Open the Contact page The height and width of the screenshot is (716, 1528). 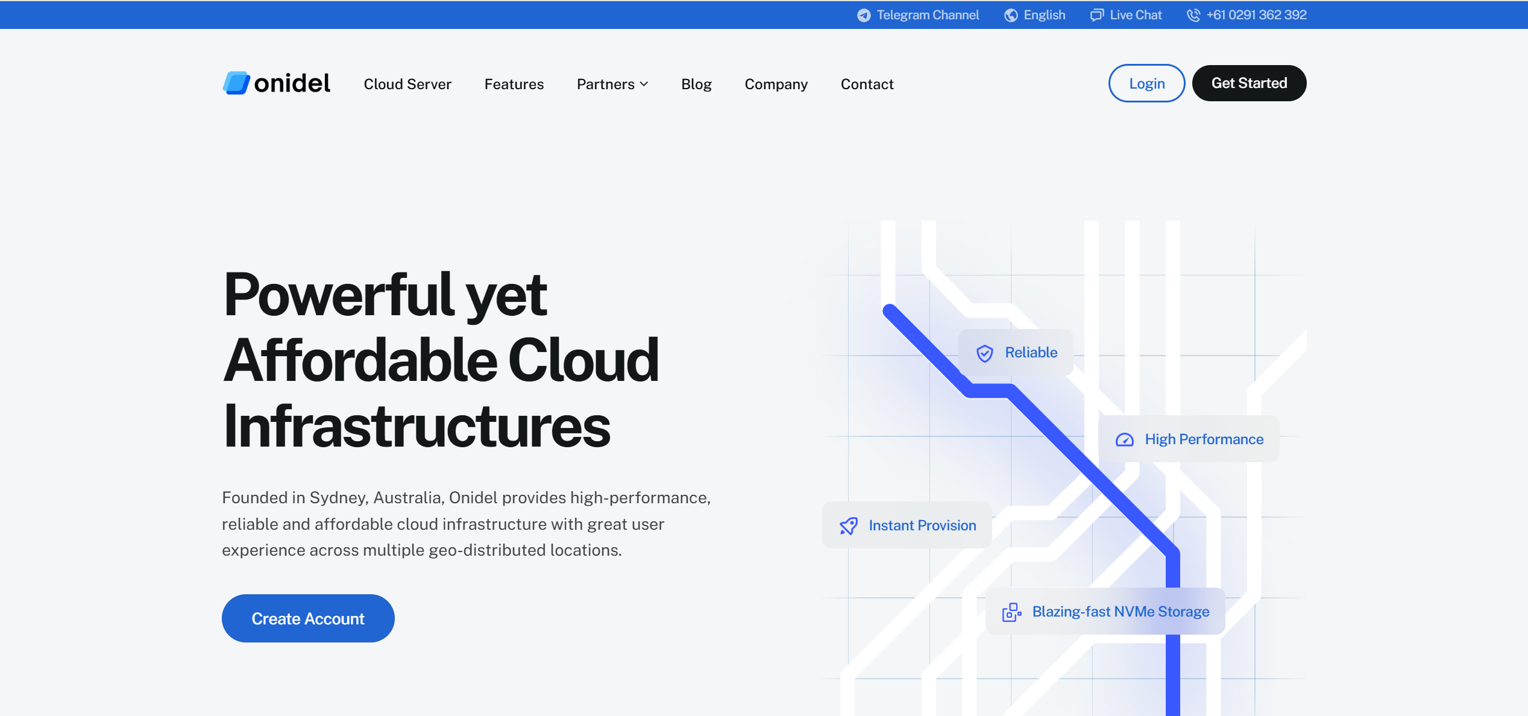(x=867, y=84)
